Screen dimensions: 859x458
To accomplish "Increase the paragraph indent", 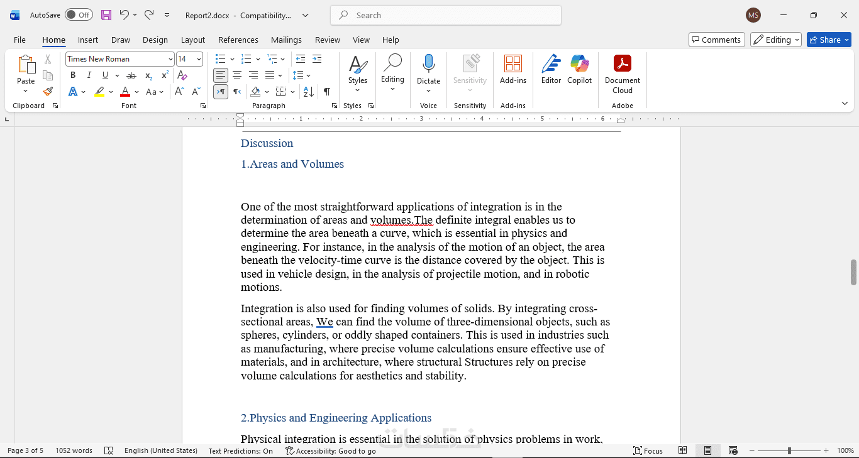I will click(x=316, y=59).
